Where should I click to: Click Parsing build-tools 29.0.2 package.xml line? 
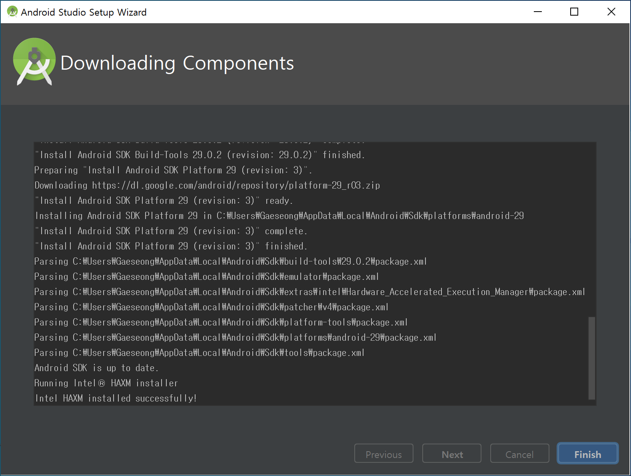231,261
